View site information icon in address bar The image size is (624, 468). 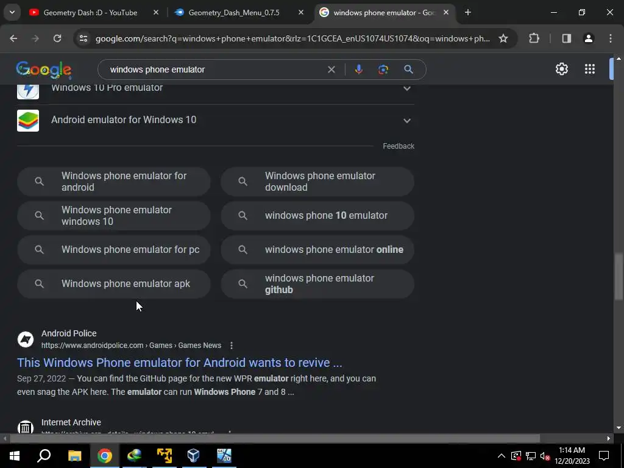click(83, 38)
